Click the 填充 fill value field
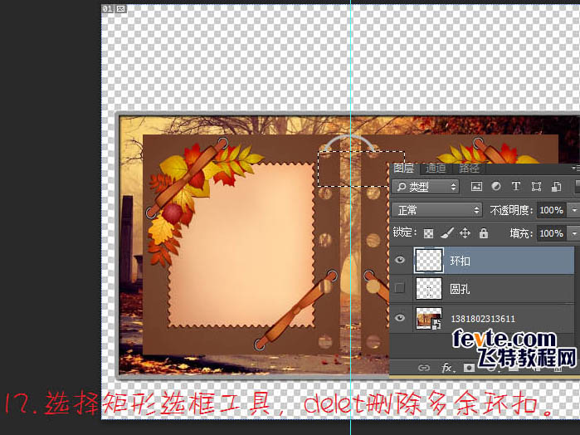 [x=551, y=233]
